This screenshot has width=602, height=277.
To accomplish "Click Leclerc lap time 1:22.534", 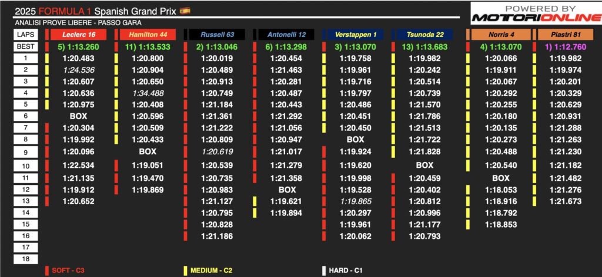I will pyautogui.click(x=78, y=165).
